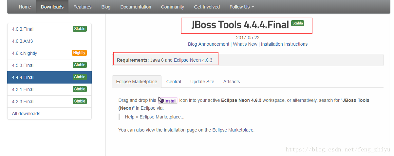This screenshot has width=394, height=156.
Task: Open All downloads in the sidebar
Action: [x=26, y=114]
